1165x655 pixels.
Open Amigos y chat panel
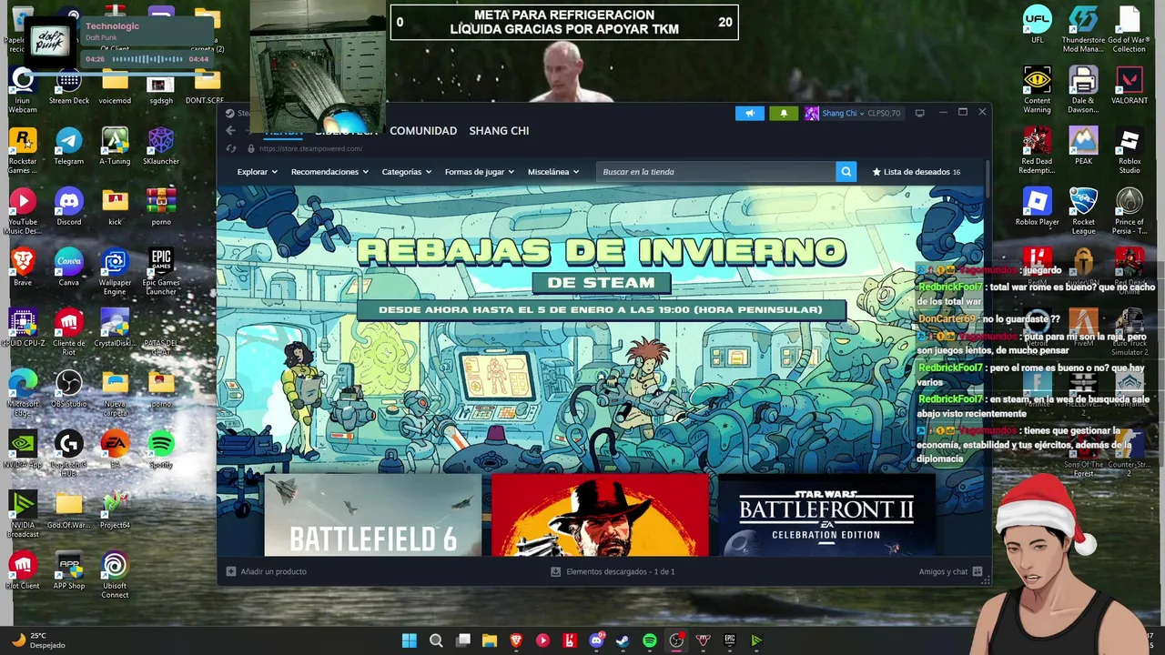pos(950,571)
